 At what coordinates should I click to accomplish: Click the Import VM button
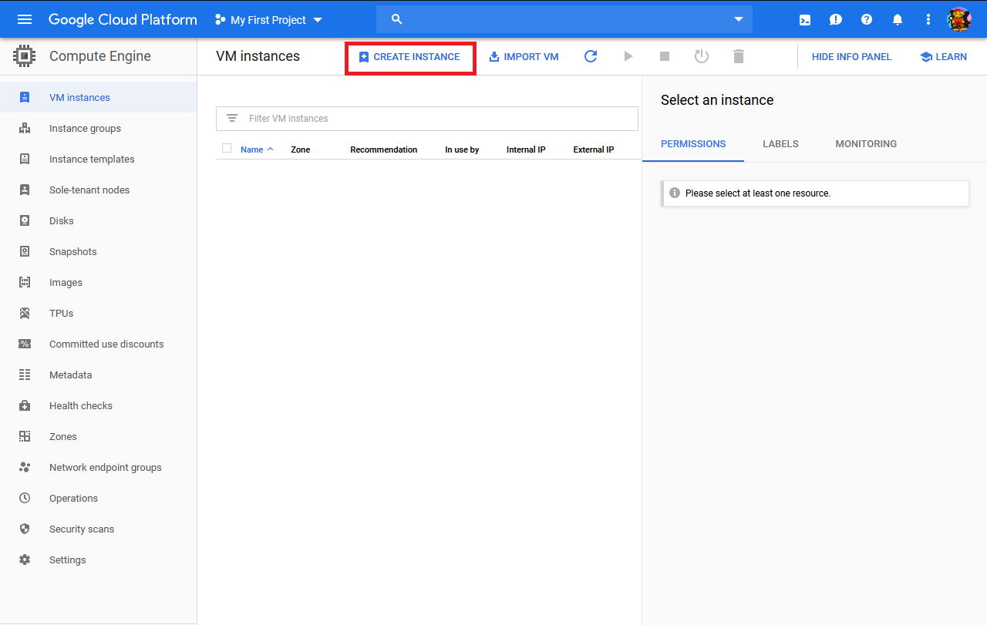point(524,57)
